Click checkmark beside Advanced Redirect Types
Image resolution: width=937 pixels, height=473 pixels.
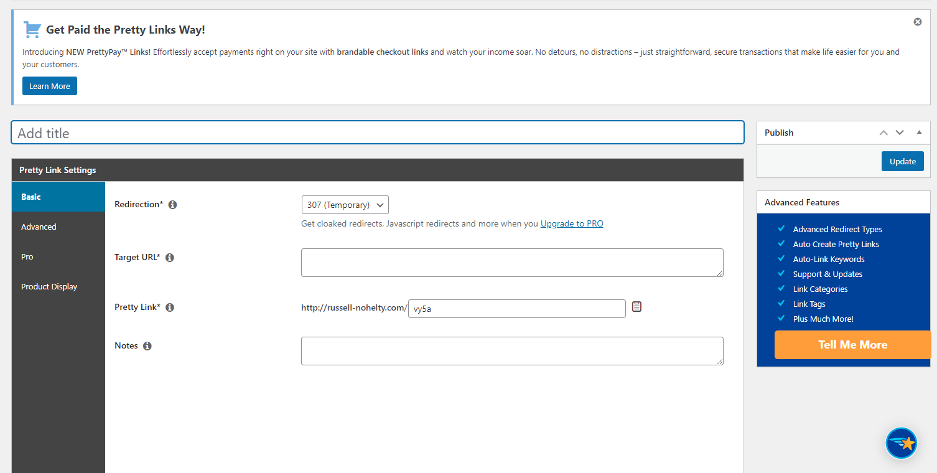point(781,228)
